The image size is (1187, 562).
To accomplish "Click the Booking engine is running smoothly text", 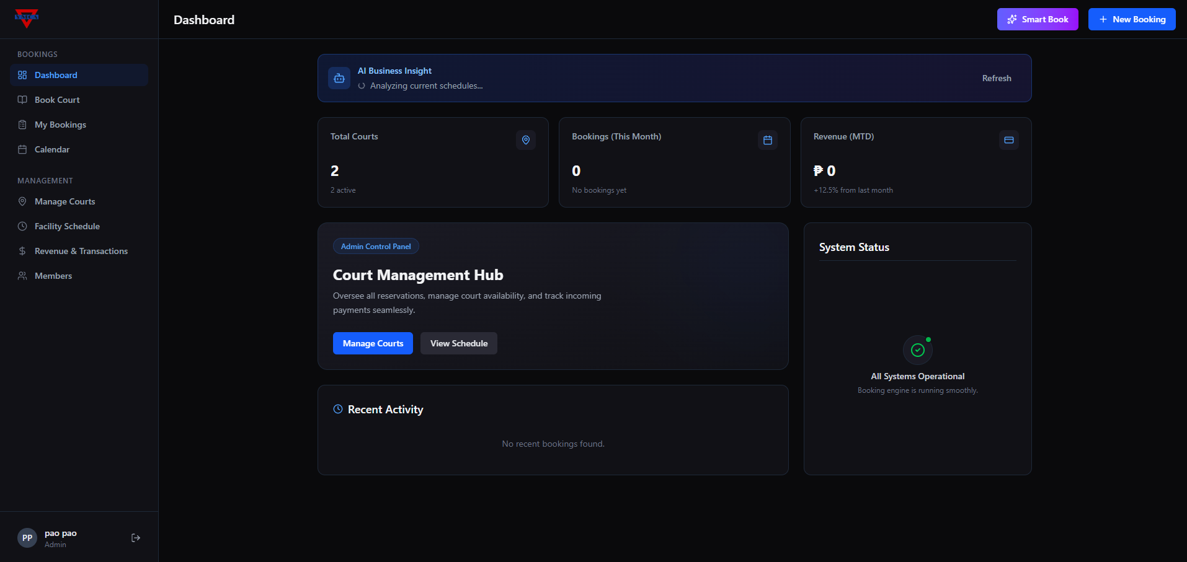I will 918,390.
